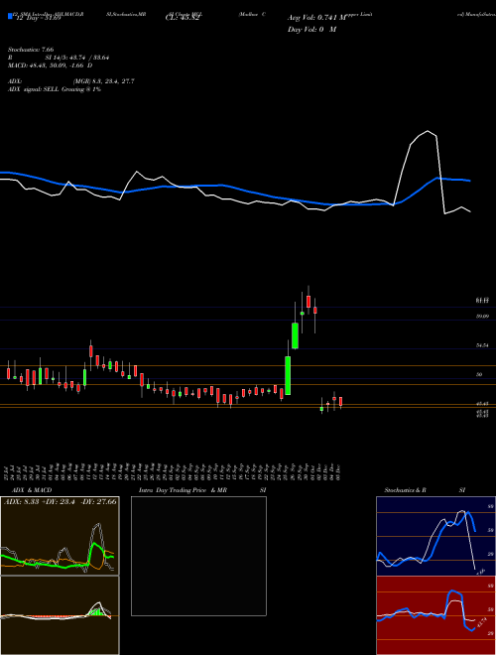The height and width of the screenshot is (655, 496).
Task: Click the last red candle on the right
Action: coord(340,402)
